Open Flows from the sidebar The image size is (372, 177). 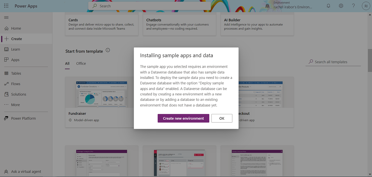coord(16,84)
